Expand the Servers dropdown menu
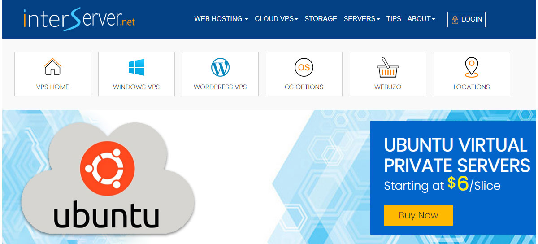 click(362, 19)
